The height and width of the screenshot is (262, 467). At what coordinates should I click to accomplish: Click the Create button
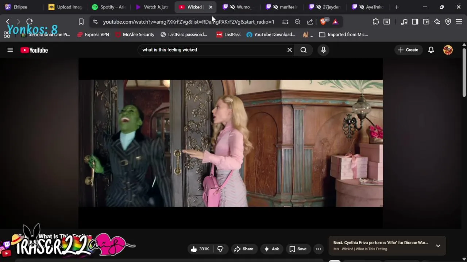point(408,50)
